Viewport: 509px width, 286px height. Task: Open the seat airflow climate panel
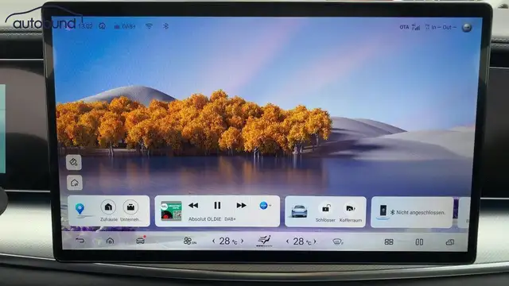[264, 241]
